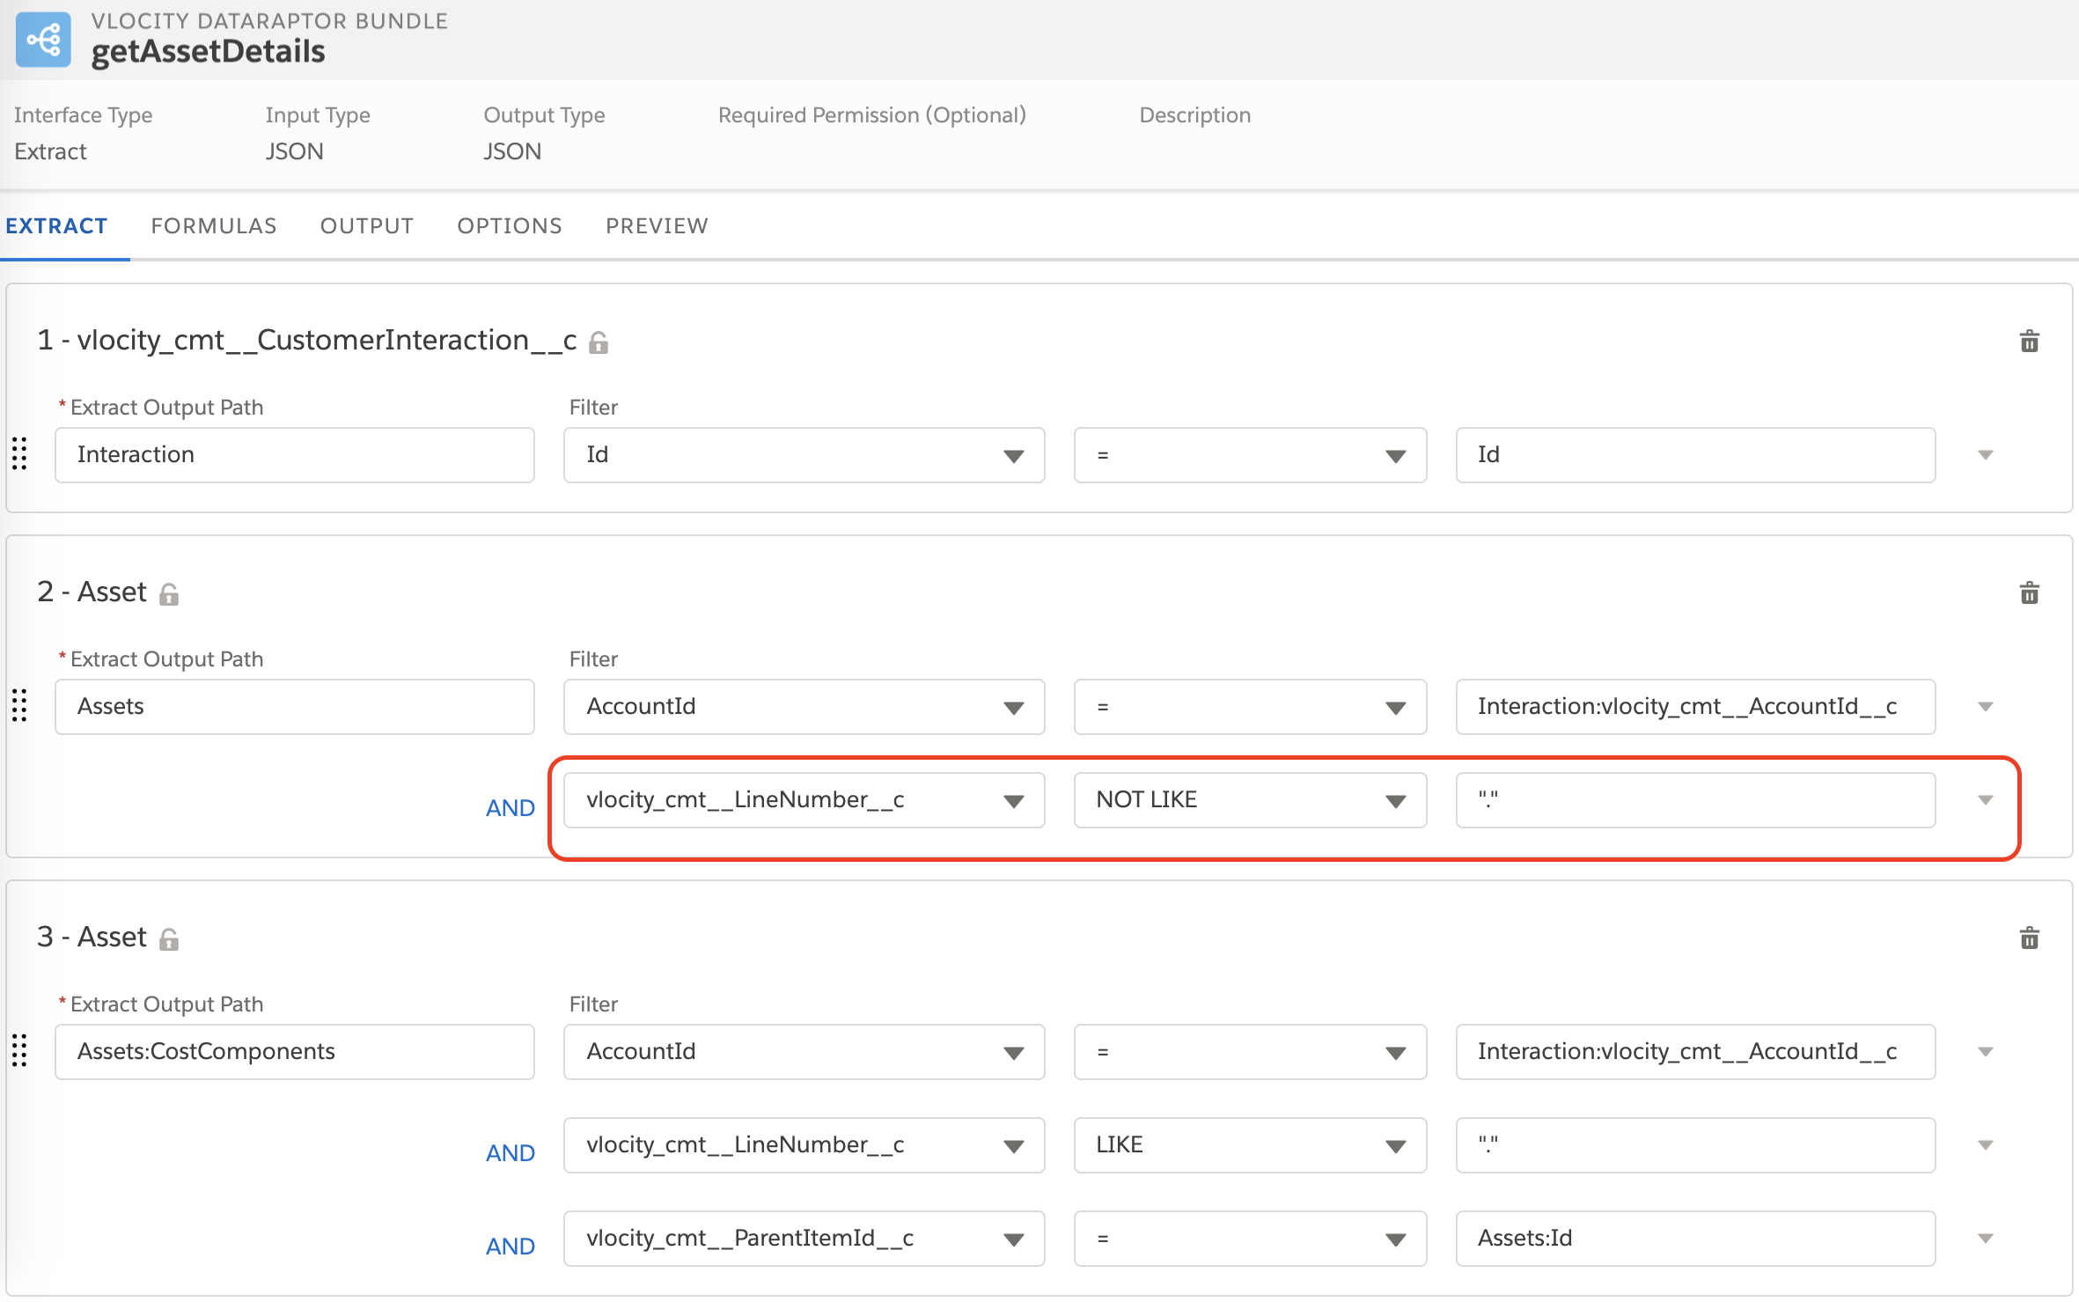Switch to the EXTRACT tab

(x=56, y=226)
